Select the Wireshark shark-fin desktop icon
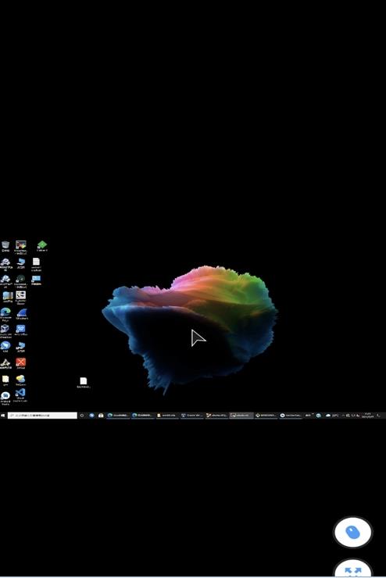 21,314
